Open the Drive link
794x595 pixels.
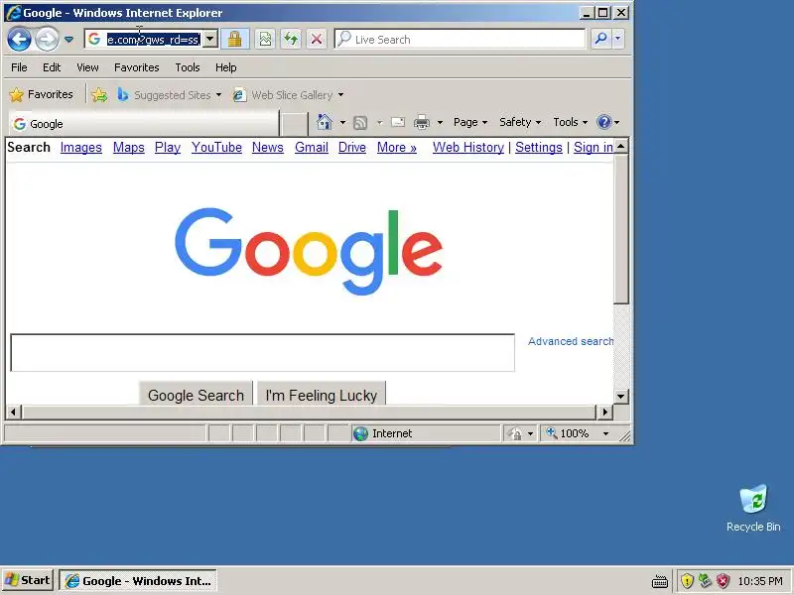[352, 147]
